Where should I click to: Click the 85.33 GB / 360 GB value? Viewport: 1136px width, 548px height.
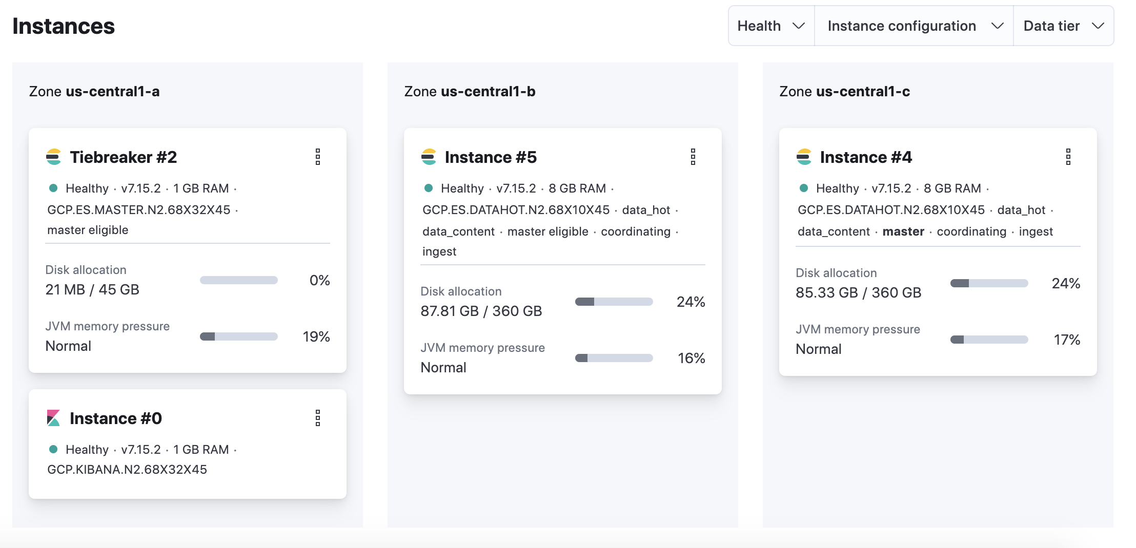pos(859,292)
